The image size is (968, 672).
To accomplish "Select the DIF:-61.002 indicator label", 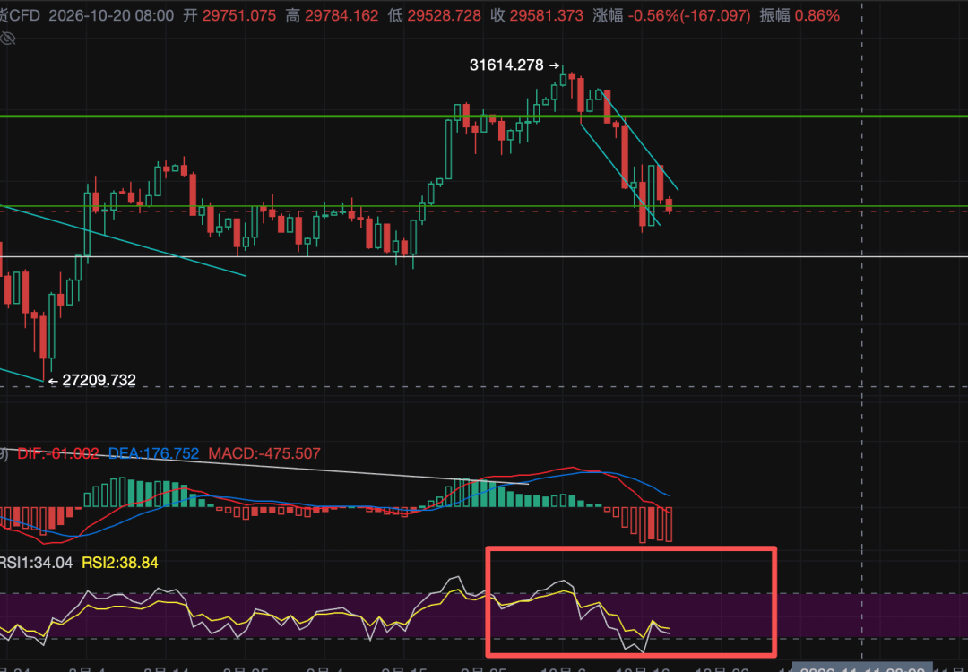I will [x=58, y=454].
